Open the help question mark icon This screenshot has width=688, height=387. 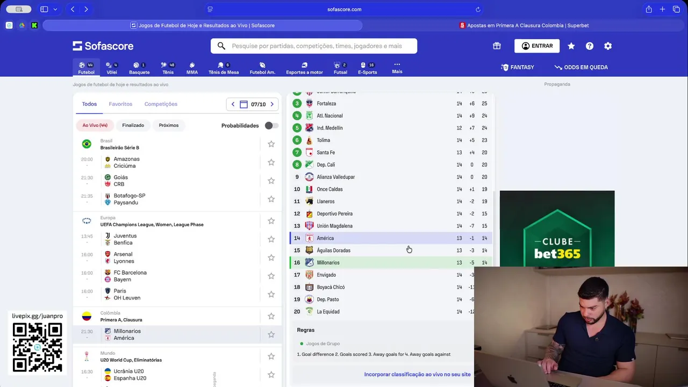[590, 46]
